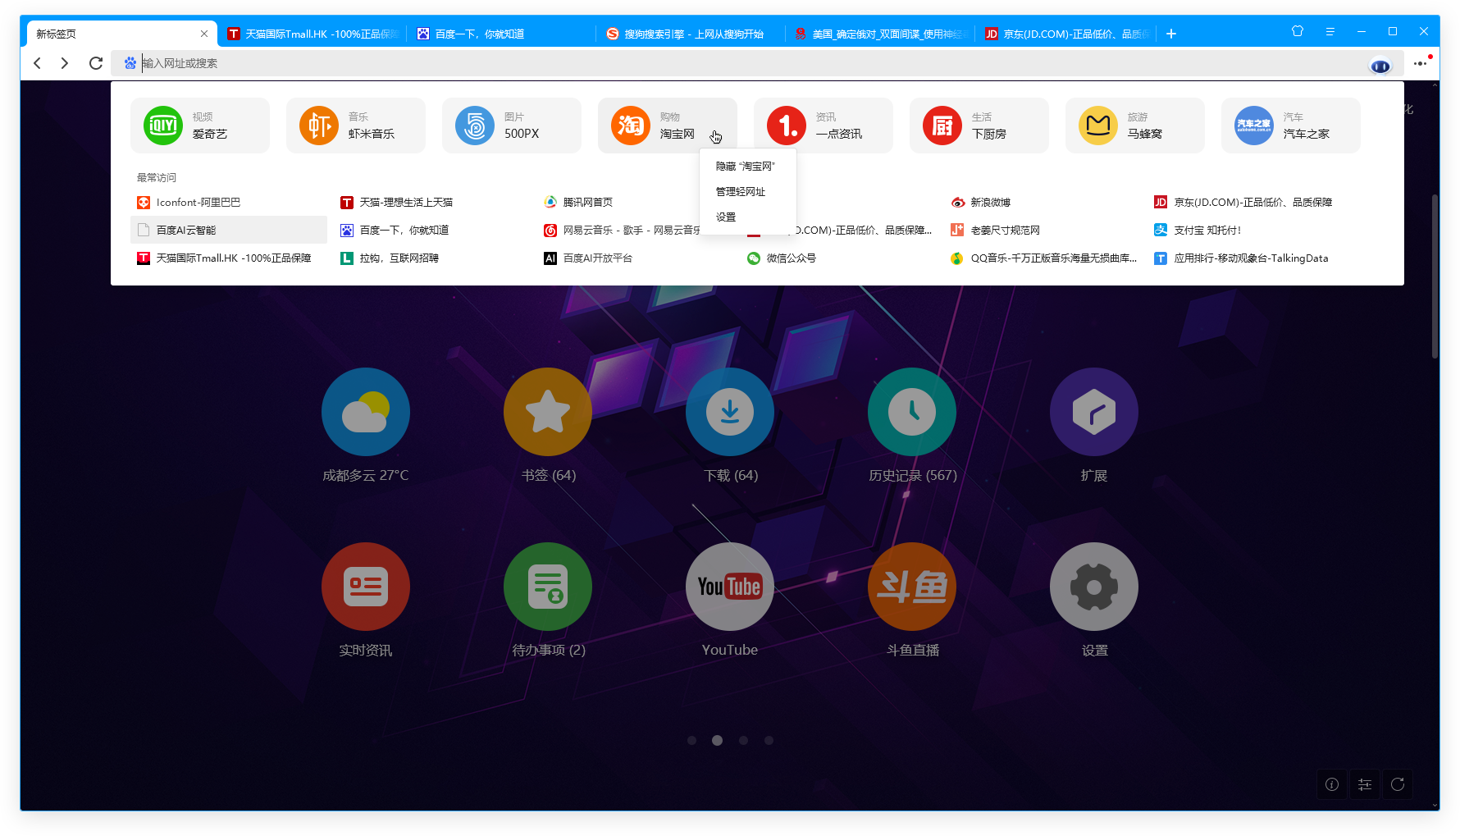Open 新浪微博 link

tap(981, 202)
